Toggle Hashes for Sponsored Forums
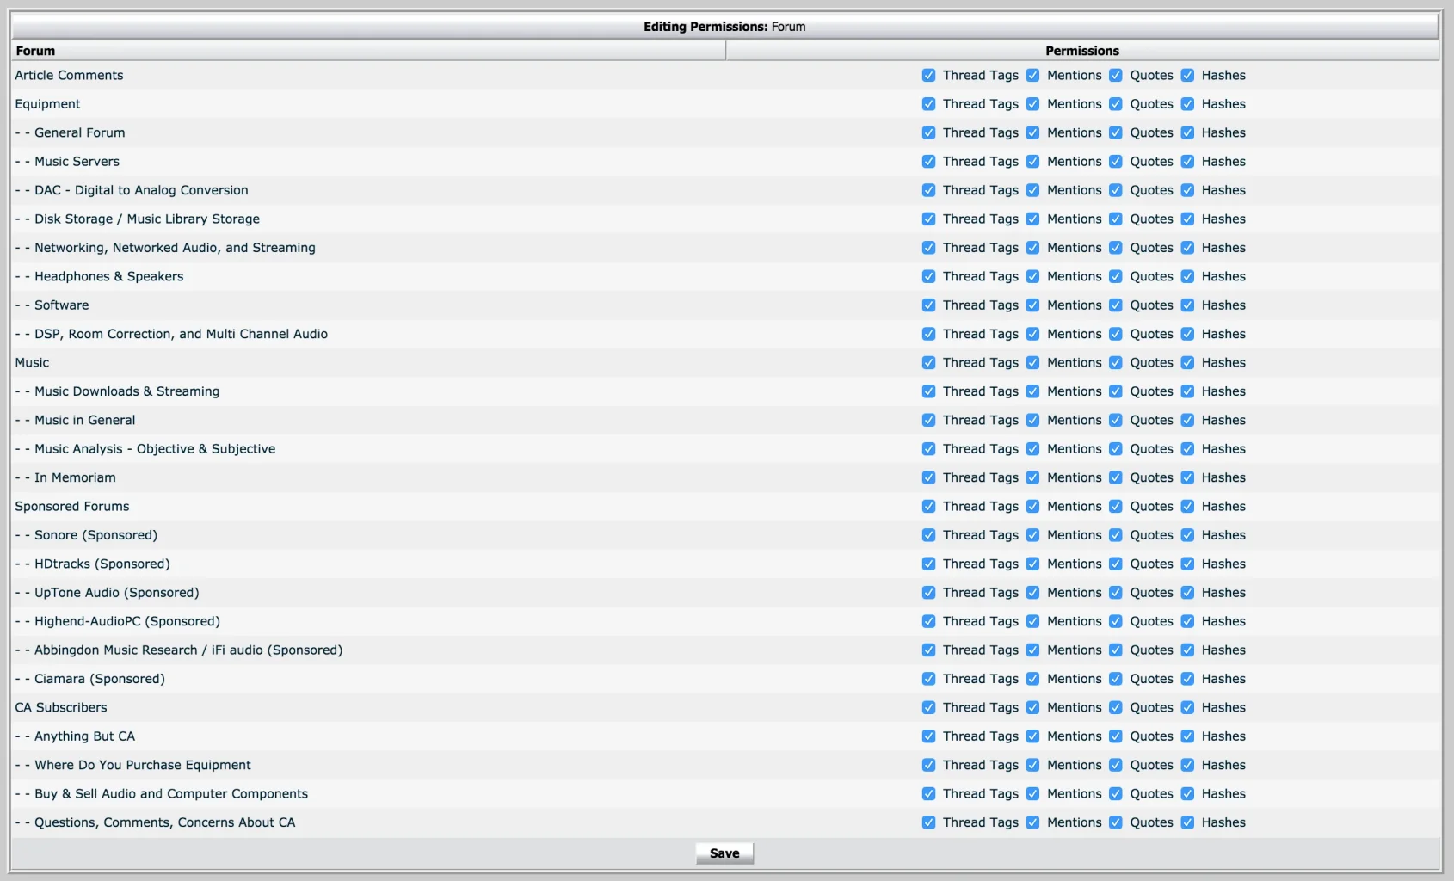The height and width of the screenshot is (881, 1454). tap(1187, 507)
